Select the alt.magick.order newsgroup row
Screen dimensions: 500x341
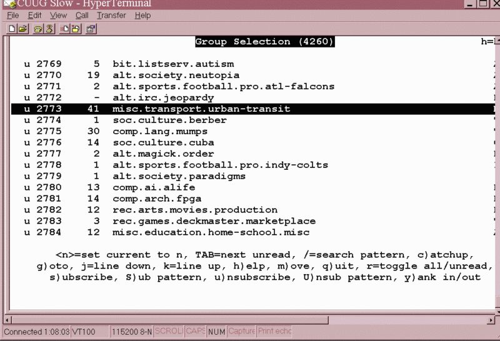tap(252, 154)
